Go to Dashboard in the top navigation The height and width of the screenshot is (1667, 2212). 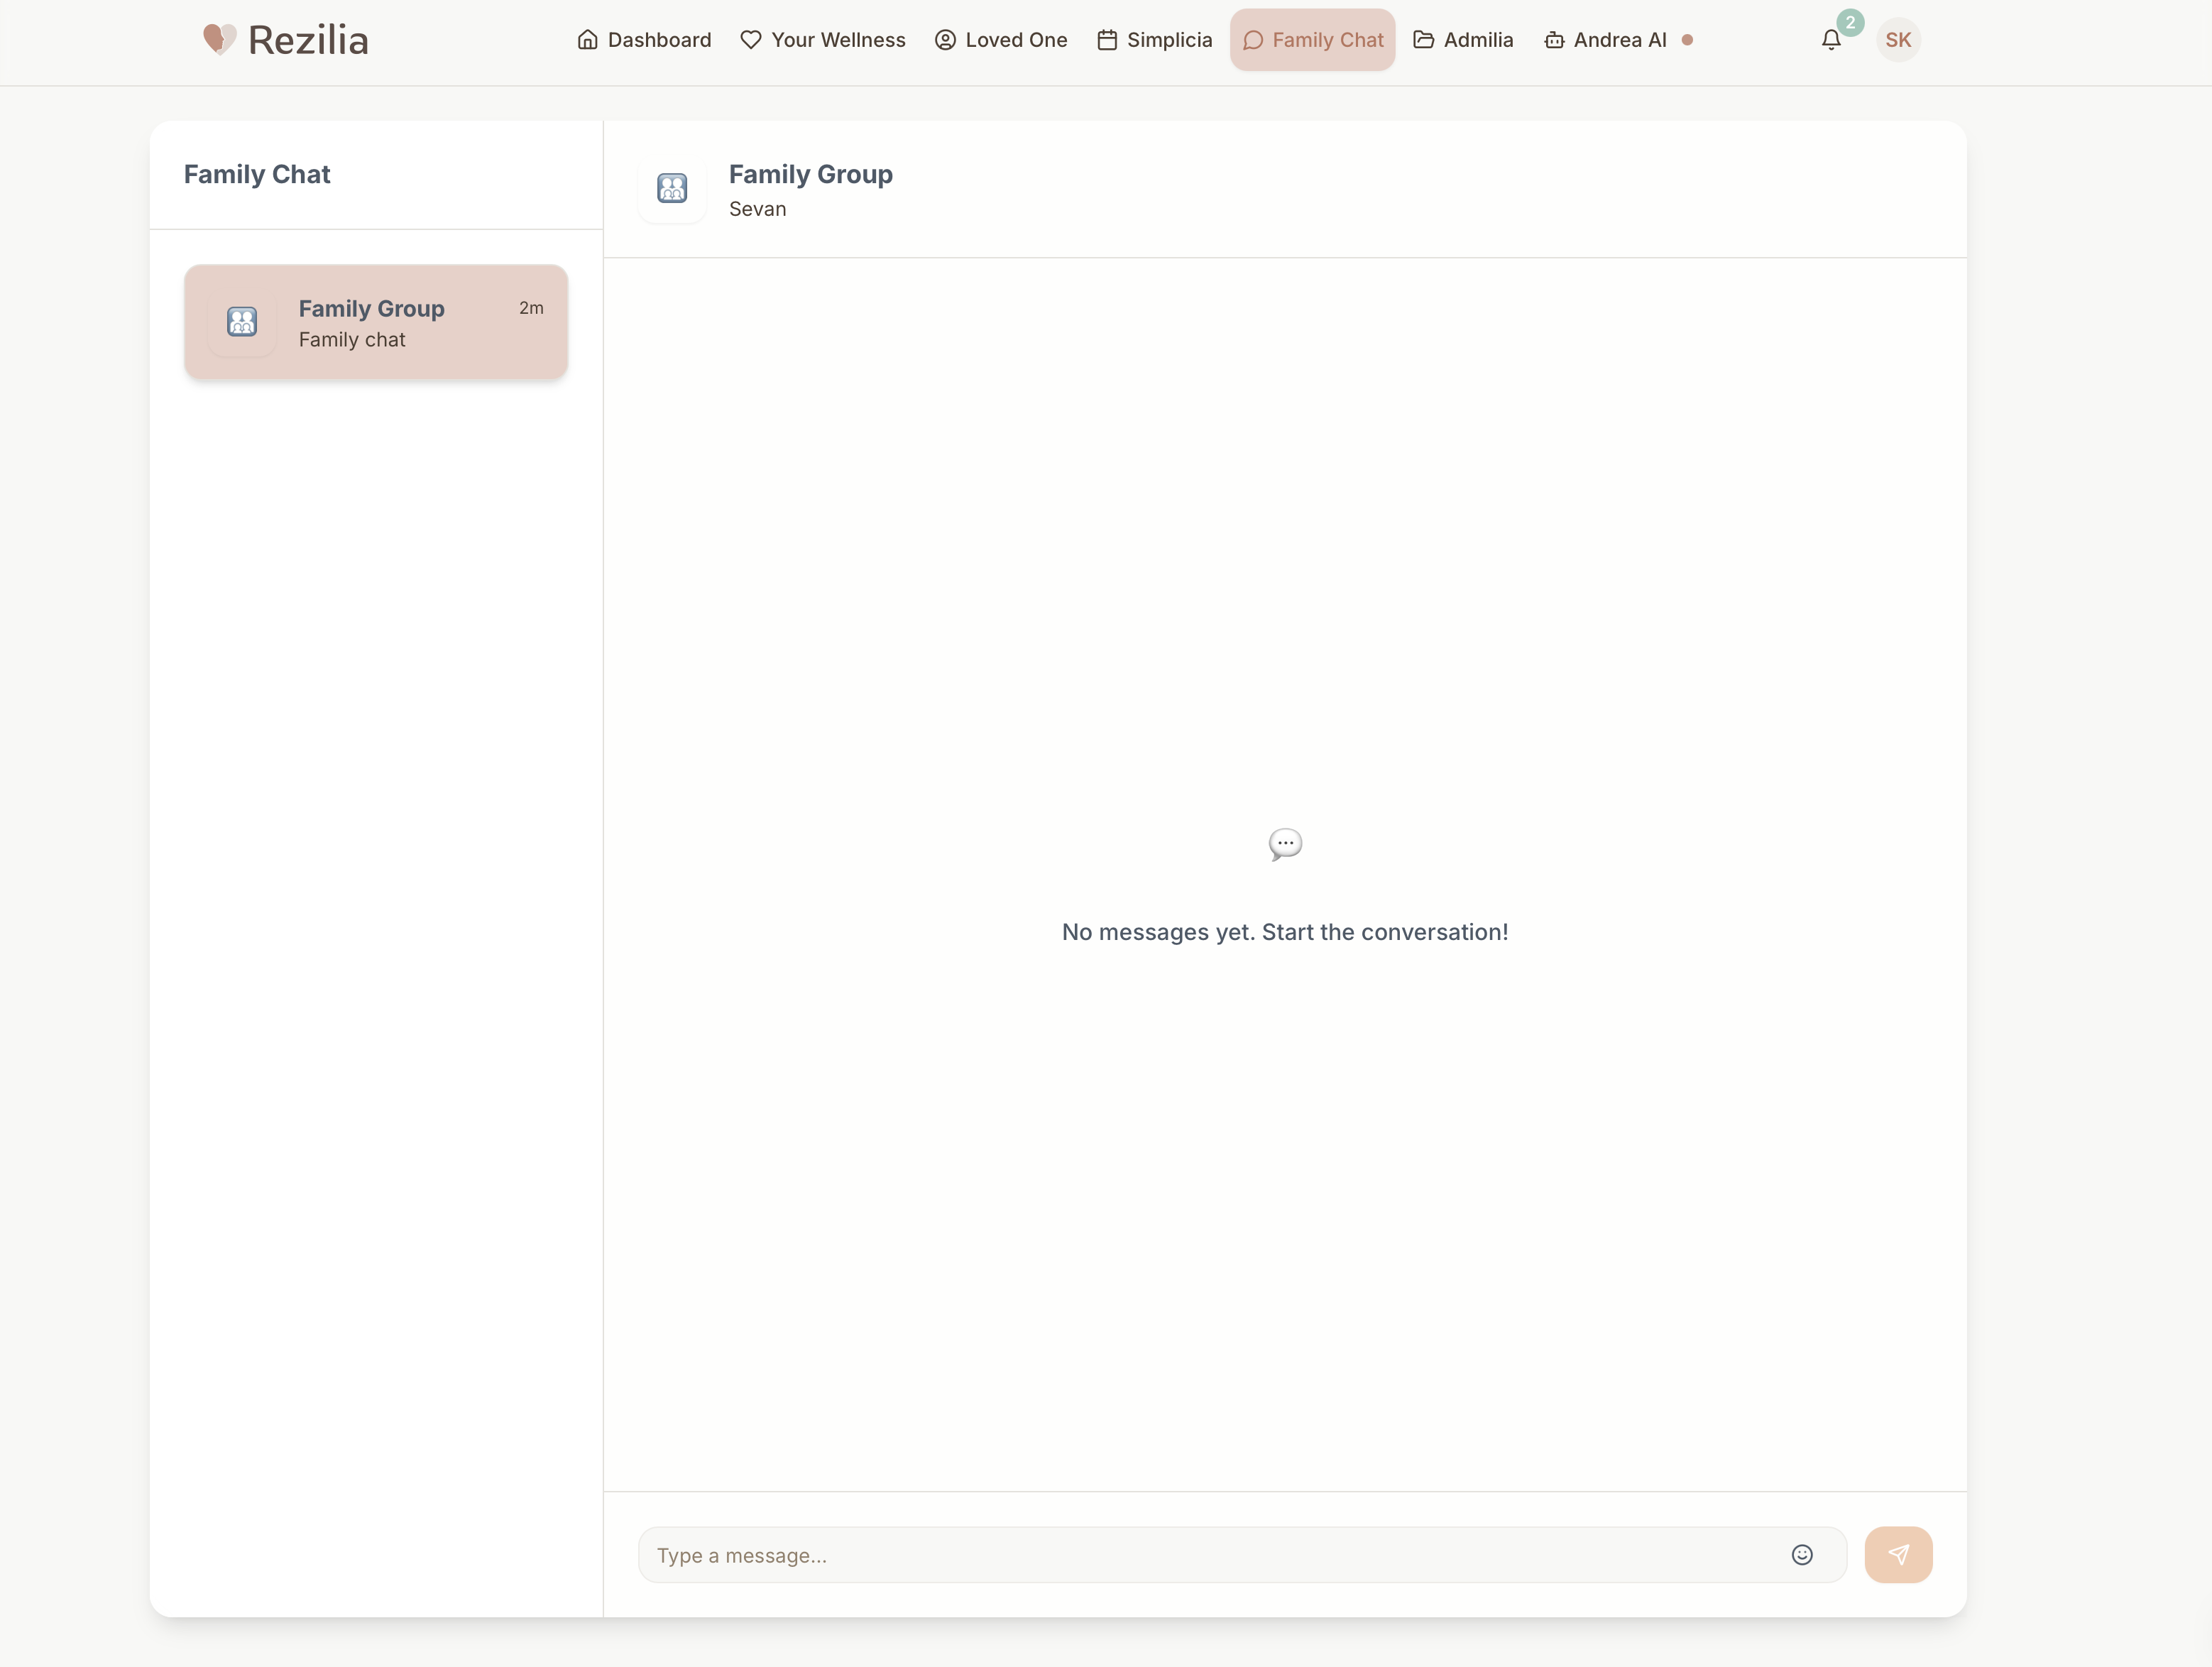[x=645, y=40]
